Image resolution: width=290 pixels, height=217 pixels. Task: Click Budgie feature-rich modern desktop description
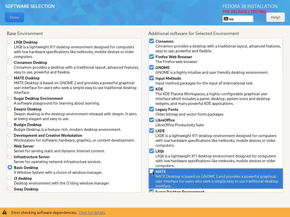[67, 129]
